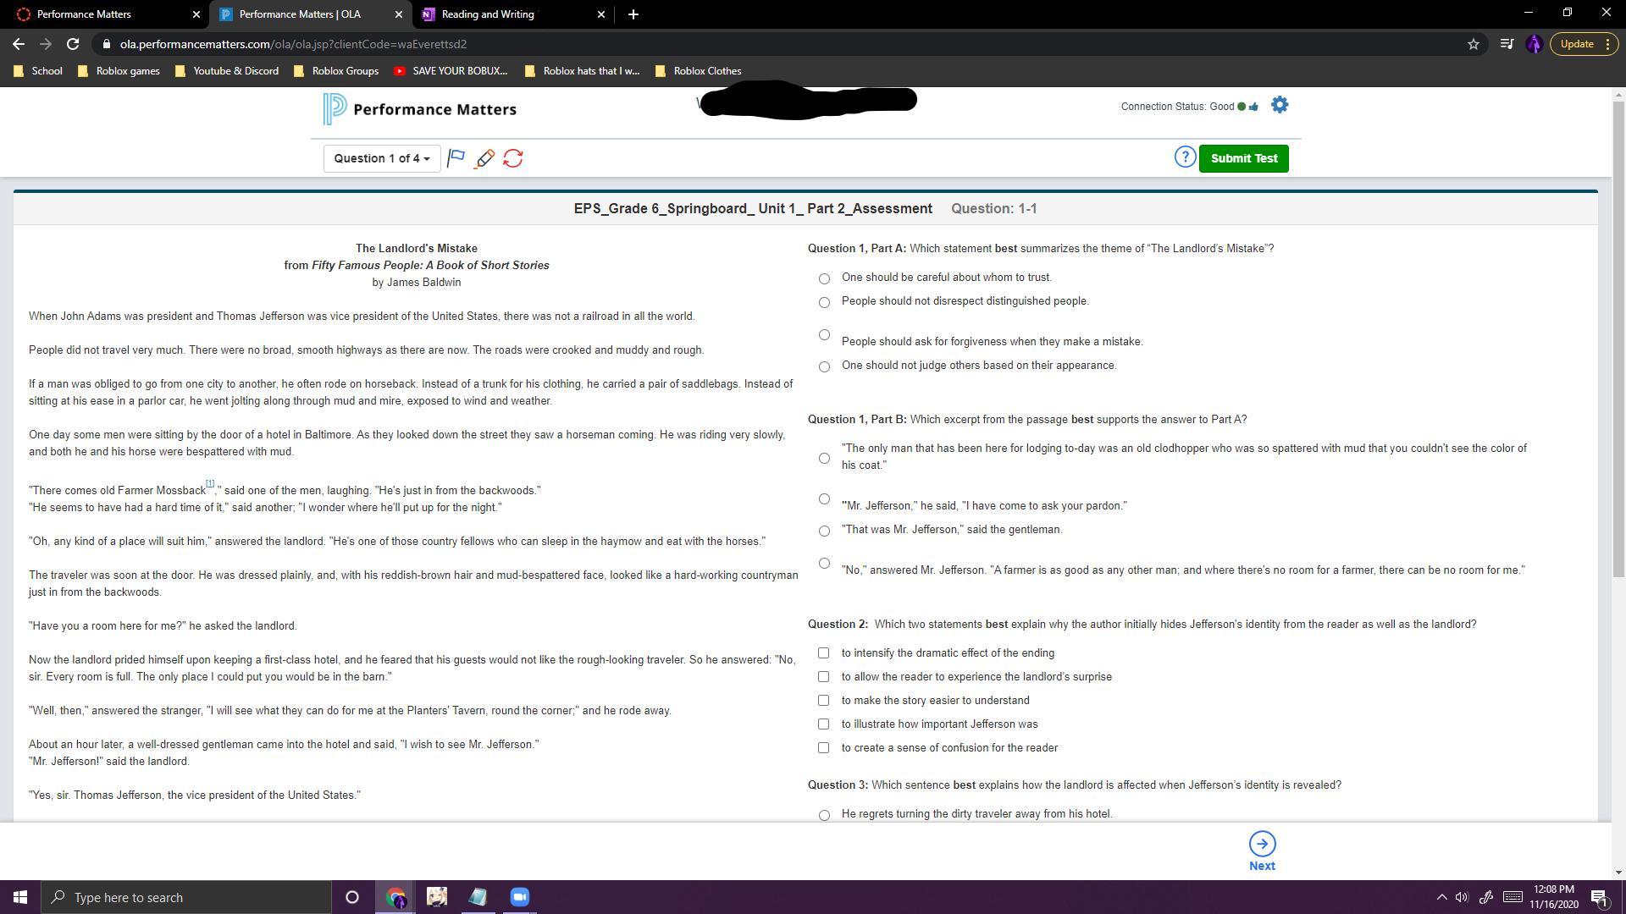Screen dimensions: 1626x914
Task: Switch to the Reading and Writing tab
Action: click(487, 14)
